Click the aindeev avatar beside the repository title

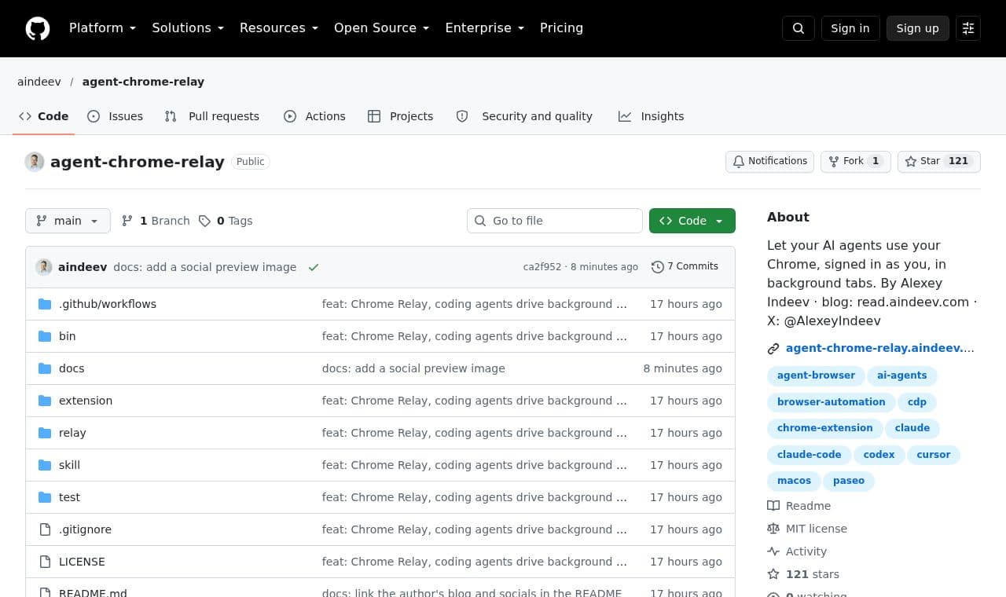pos(35,162)
